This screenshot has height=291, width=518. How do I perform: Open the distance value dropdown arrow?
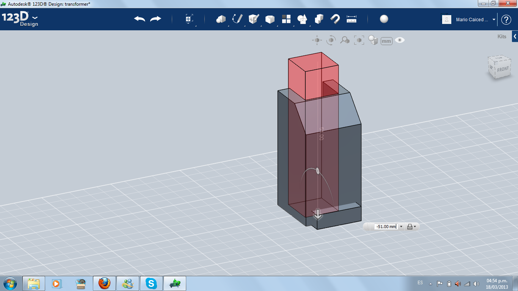[x=401, y=227]
